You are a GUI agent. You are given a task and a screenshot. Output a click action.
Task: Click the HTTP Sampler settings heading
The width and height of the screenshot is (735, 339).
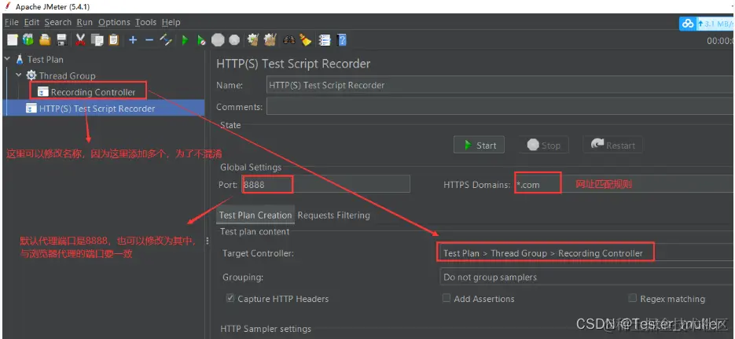(266, 329)
